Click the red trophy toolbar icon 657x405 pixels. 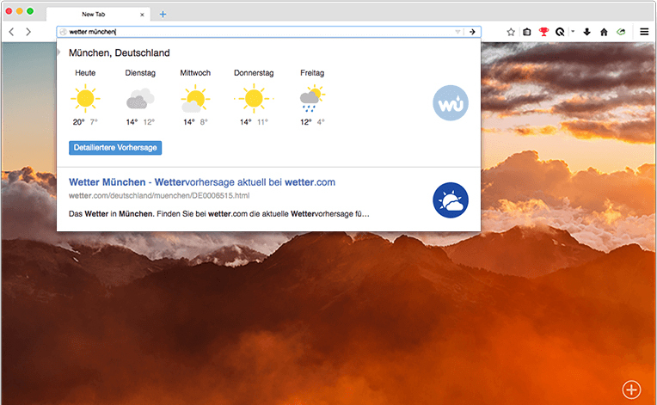coord(543,32)
